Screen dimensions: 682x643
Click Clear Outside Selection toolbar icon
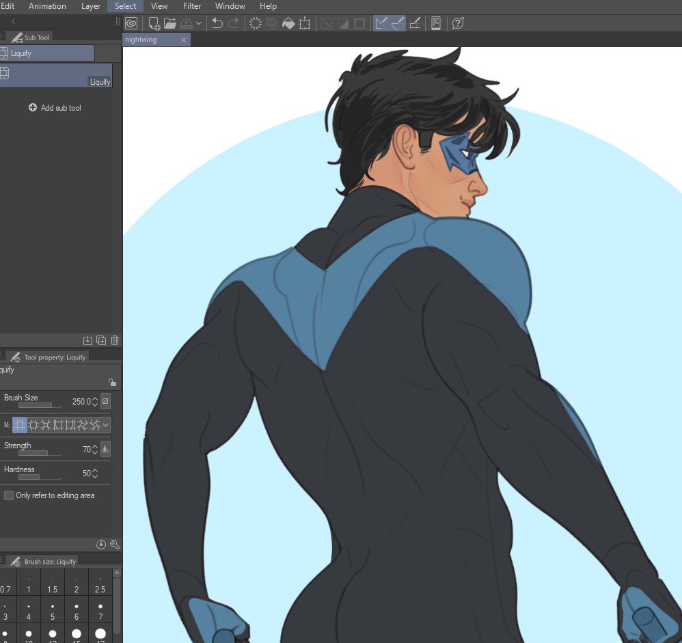pos(272,23)
